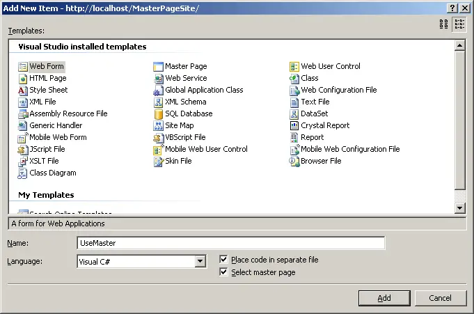Choose the HTML Page template icon
Image resolution: width=474 pixels, height=314 pixels.
point(23,79)
